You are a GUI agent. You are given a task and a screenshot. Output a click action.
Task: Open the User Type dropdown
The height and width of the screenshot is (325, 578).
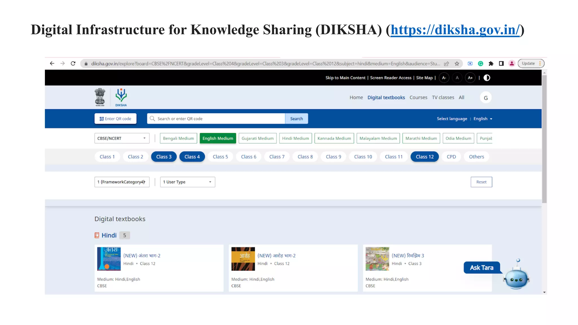click(187, 182)
